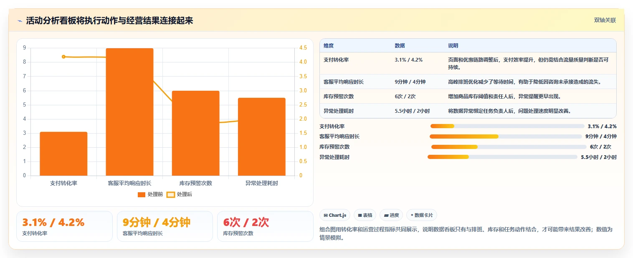Click the 客服平均响应时长 table row label

click(344, 82)
